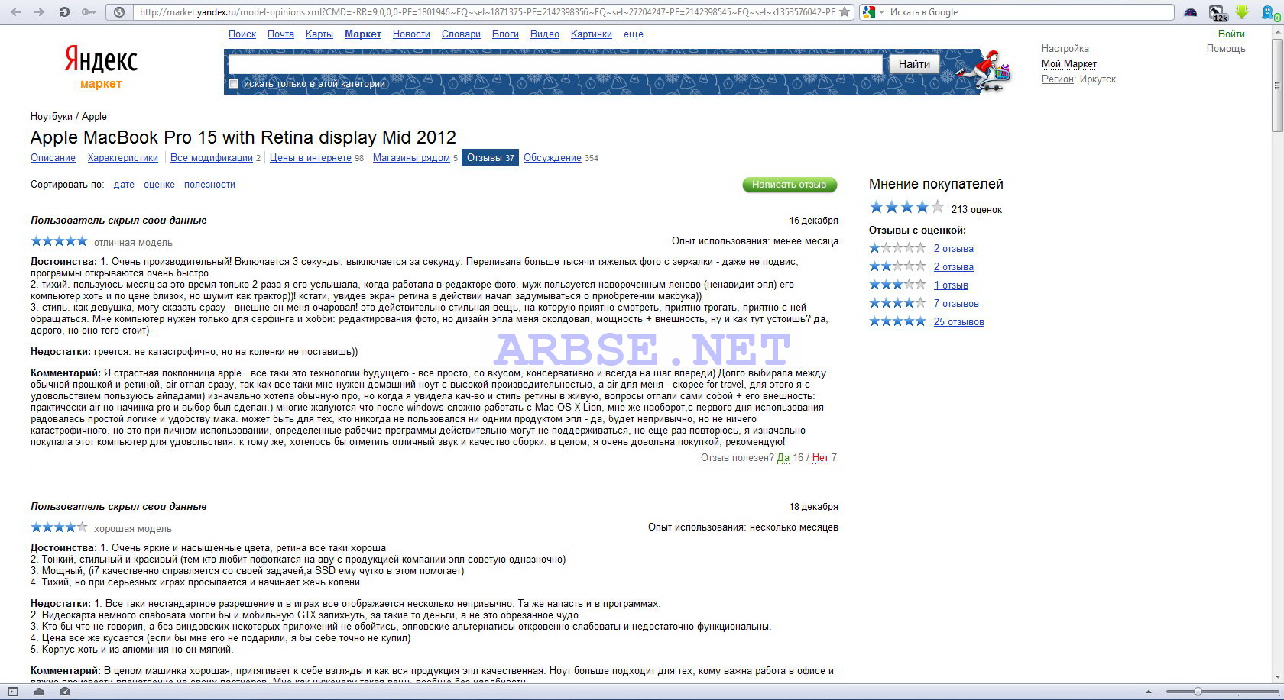Click the Войти login link
Image resolution: width=1284 pixels, height=700 pixels.
pyautogui.click(x=1231, y=34)
